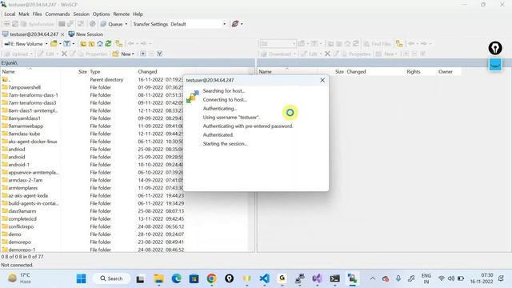Open the Options menu
The image size is (512, 288).
(x=101, y=14)
